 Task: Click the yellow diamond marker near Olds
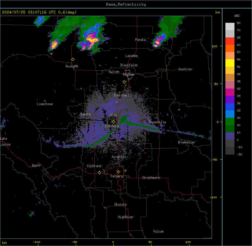click(113, 122)
